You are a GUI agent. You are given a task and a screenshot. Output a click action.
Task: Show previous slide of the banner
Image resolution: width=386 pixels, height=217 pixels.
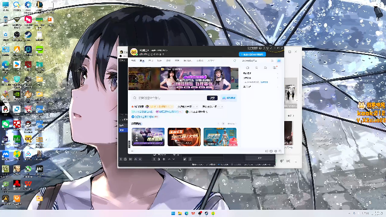[136, 79]
